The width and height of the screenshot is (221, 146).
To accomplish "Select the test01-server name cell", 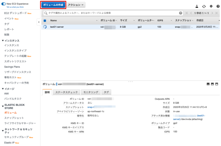I will (57, 27).
